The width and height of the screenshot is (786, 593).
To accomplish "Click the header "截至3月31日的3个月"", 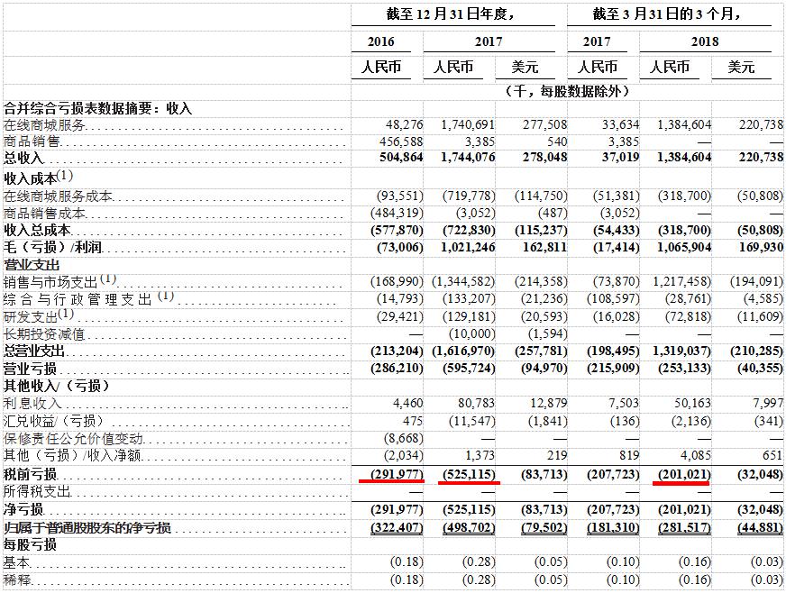I will tap(666, 14).
